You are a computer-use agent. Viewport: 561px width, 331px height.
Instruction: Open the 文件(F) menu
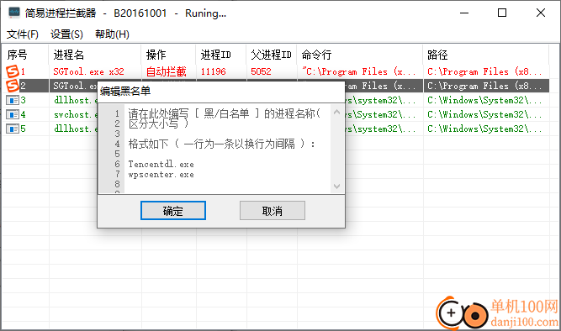click(x=23, y=34)
